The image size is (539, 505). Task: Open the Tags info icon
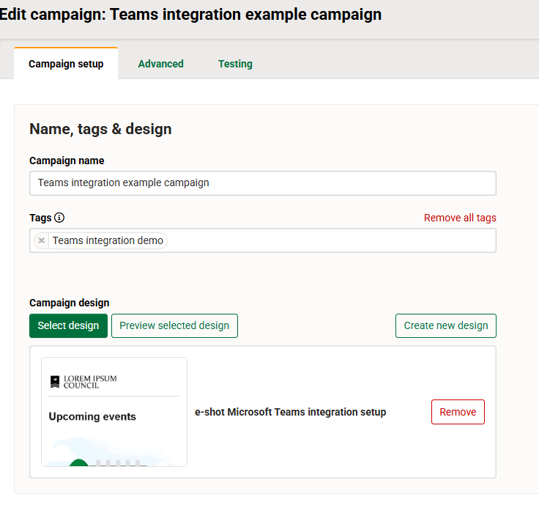tap(59, 218)
